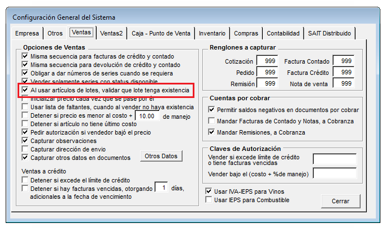Viewport: 390px width, 232px height.
Task: Uncheck Permitir saldos negativos en documentos por cobrar
Action: [x=211, y=110]
